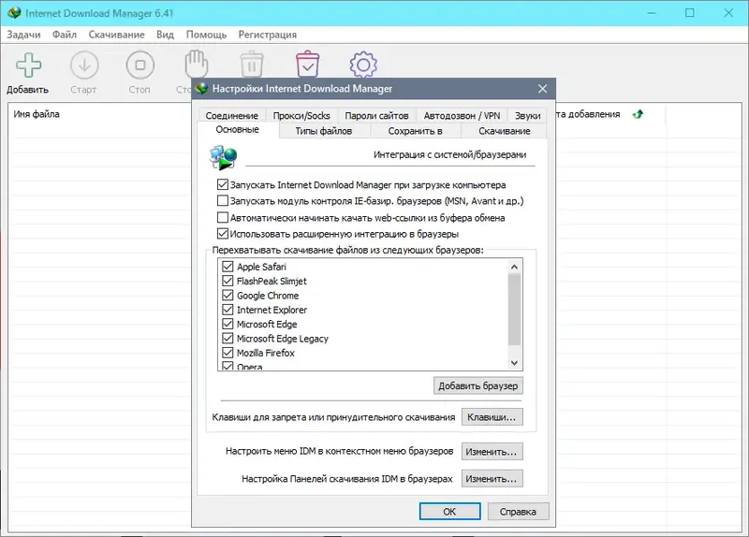The image size is (749, 537).
Task: Open the Автодозвон / VPN tab
Action: pos(462,115)
